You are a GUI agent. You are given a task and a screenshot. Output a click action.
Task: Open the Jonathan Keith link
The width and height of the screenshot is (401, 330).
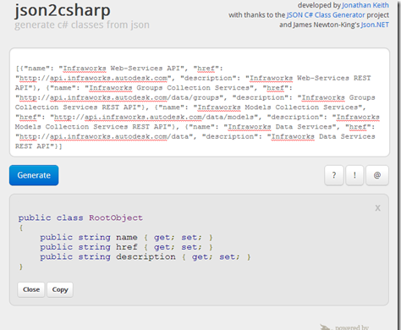point(365,5)
